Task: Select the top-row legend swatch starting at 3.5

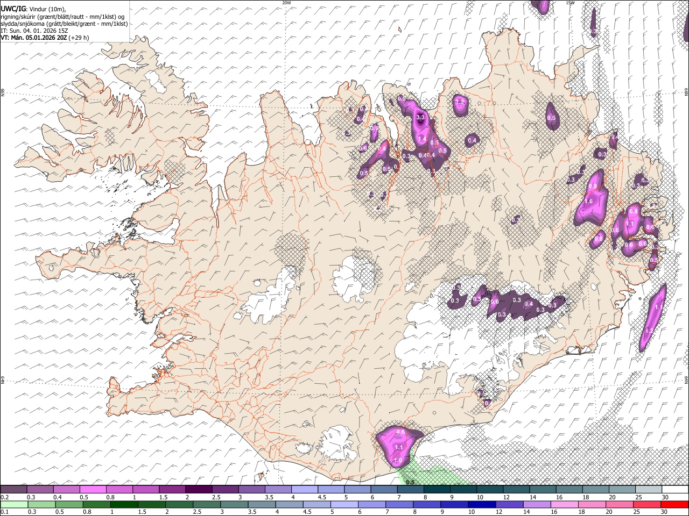Action: click(278, 489)
